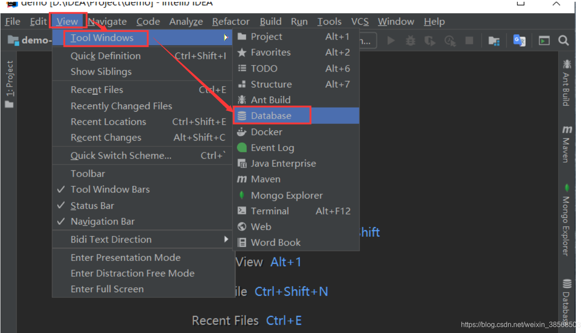Click terminal icon beside Terminal item

[242, 211]
